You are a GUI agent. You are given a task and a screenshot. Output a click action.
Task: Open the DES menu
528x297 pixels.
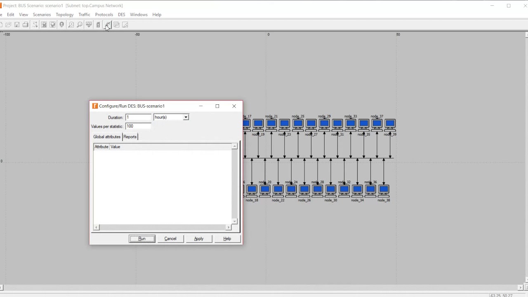point(121,14)
